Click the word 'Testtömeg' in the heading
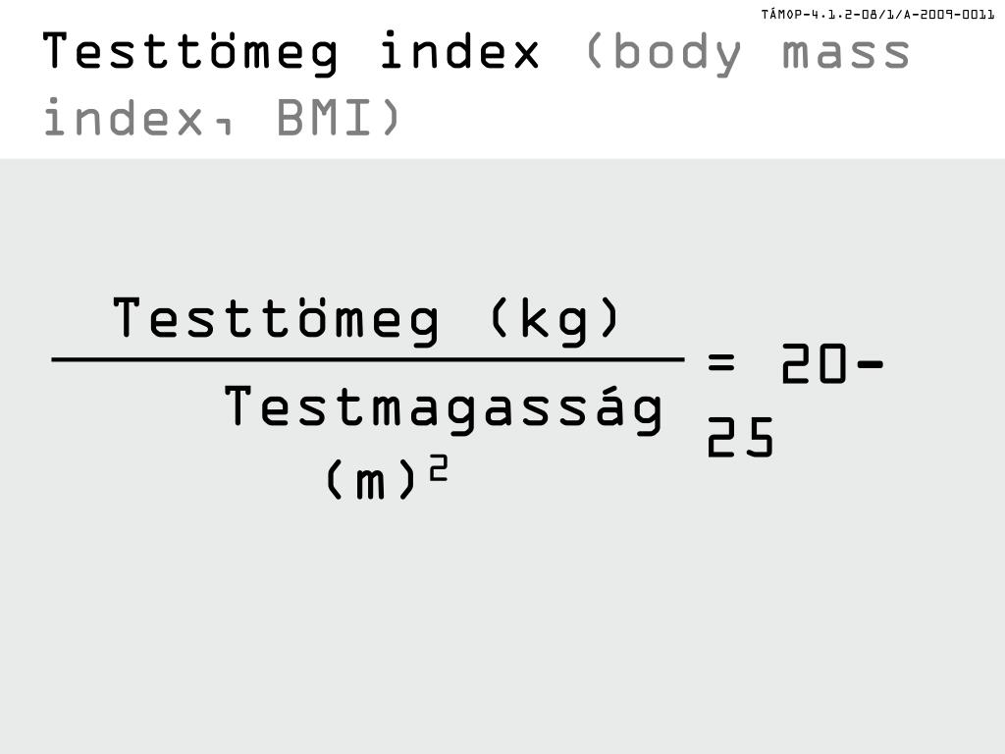The image size is (1005, 754). point(190,53)
